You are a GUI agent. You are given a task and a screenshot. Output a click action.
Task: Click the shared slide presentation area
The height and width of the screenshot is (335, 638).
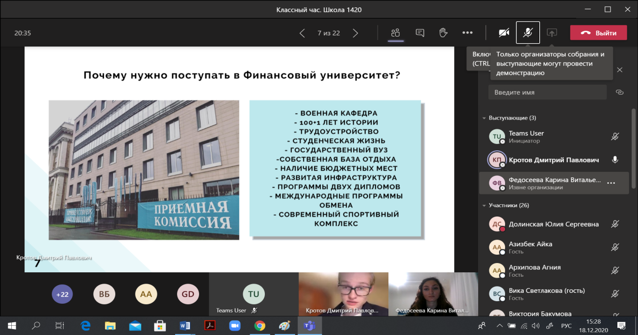pos(239,159)
